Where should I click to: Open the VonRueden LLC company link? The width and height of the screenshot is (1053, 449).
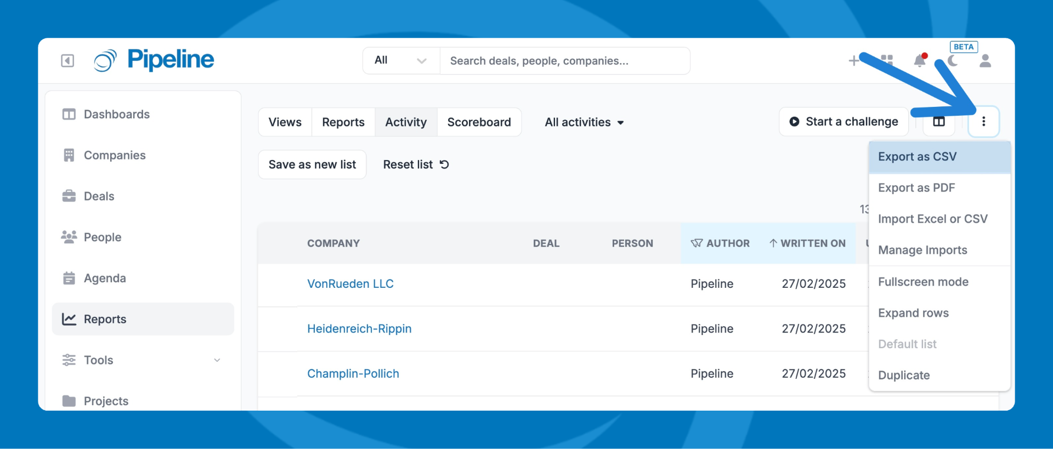tap(350, 284)
